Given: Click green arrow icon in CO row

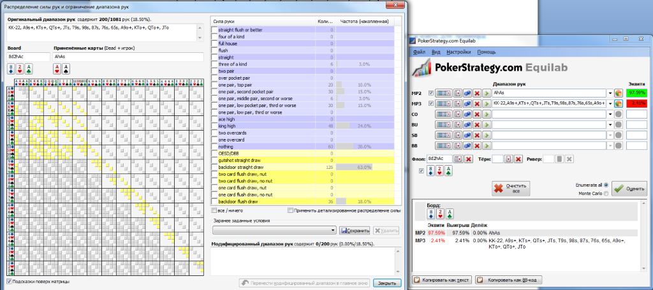Looking at the screenshot, I should coord(486,114).
